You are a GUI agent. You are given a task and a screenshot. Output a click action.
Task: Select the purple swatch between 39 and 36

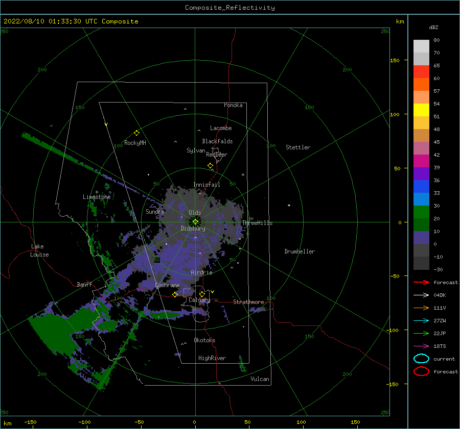421,173
